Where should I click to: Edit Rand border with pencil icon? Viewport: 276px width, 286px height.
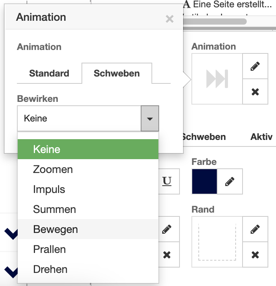(x=255, y=229)
